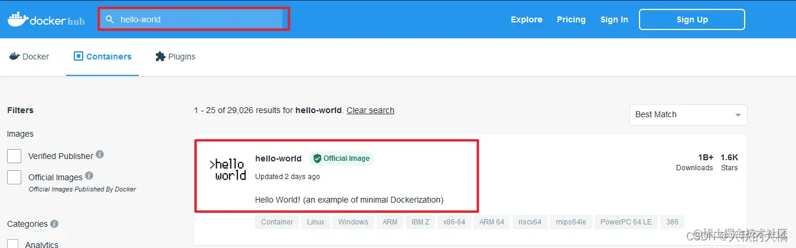Click the Official Image badge
Viewport: 796px width, 248px height.
341,158
